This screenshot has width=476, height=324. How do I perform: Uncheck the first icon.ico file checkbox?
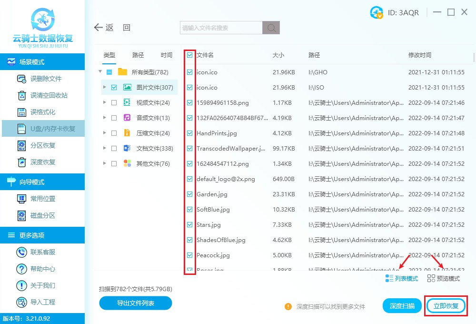coord(189,72)
